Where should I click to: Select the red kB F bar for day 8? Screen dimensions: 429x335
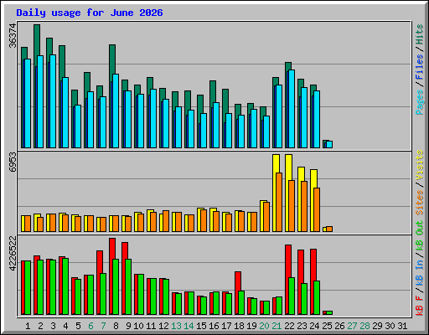(x=112, y=249)
